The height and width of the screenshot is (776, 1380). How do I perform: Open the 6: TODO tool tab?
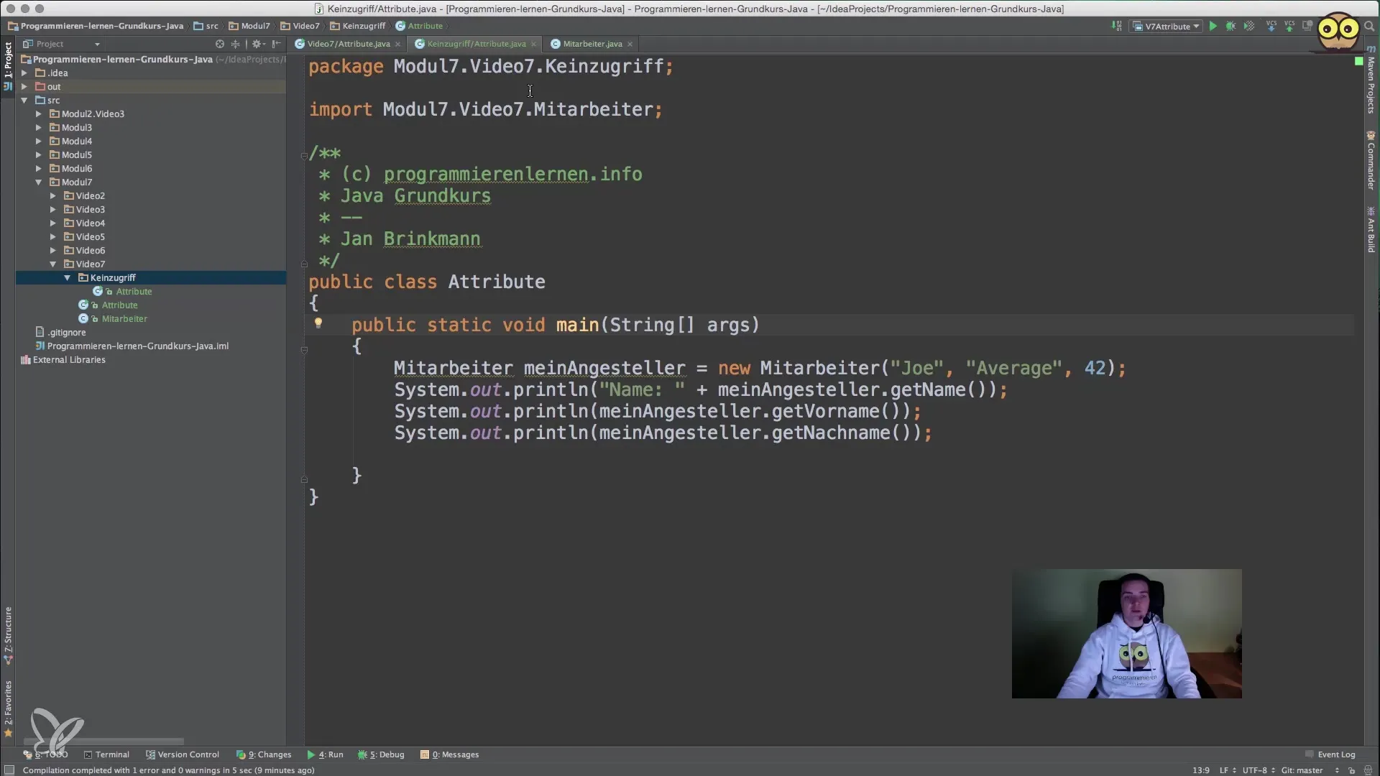click(45, 754)
